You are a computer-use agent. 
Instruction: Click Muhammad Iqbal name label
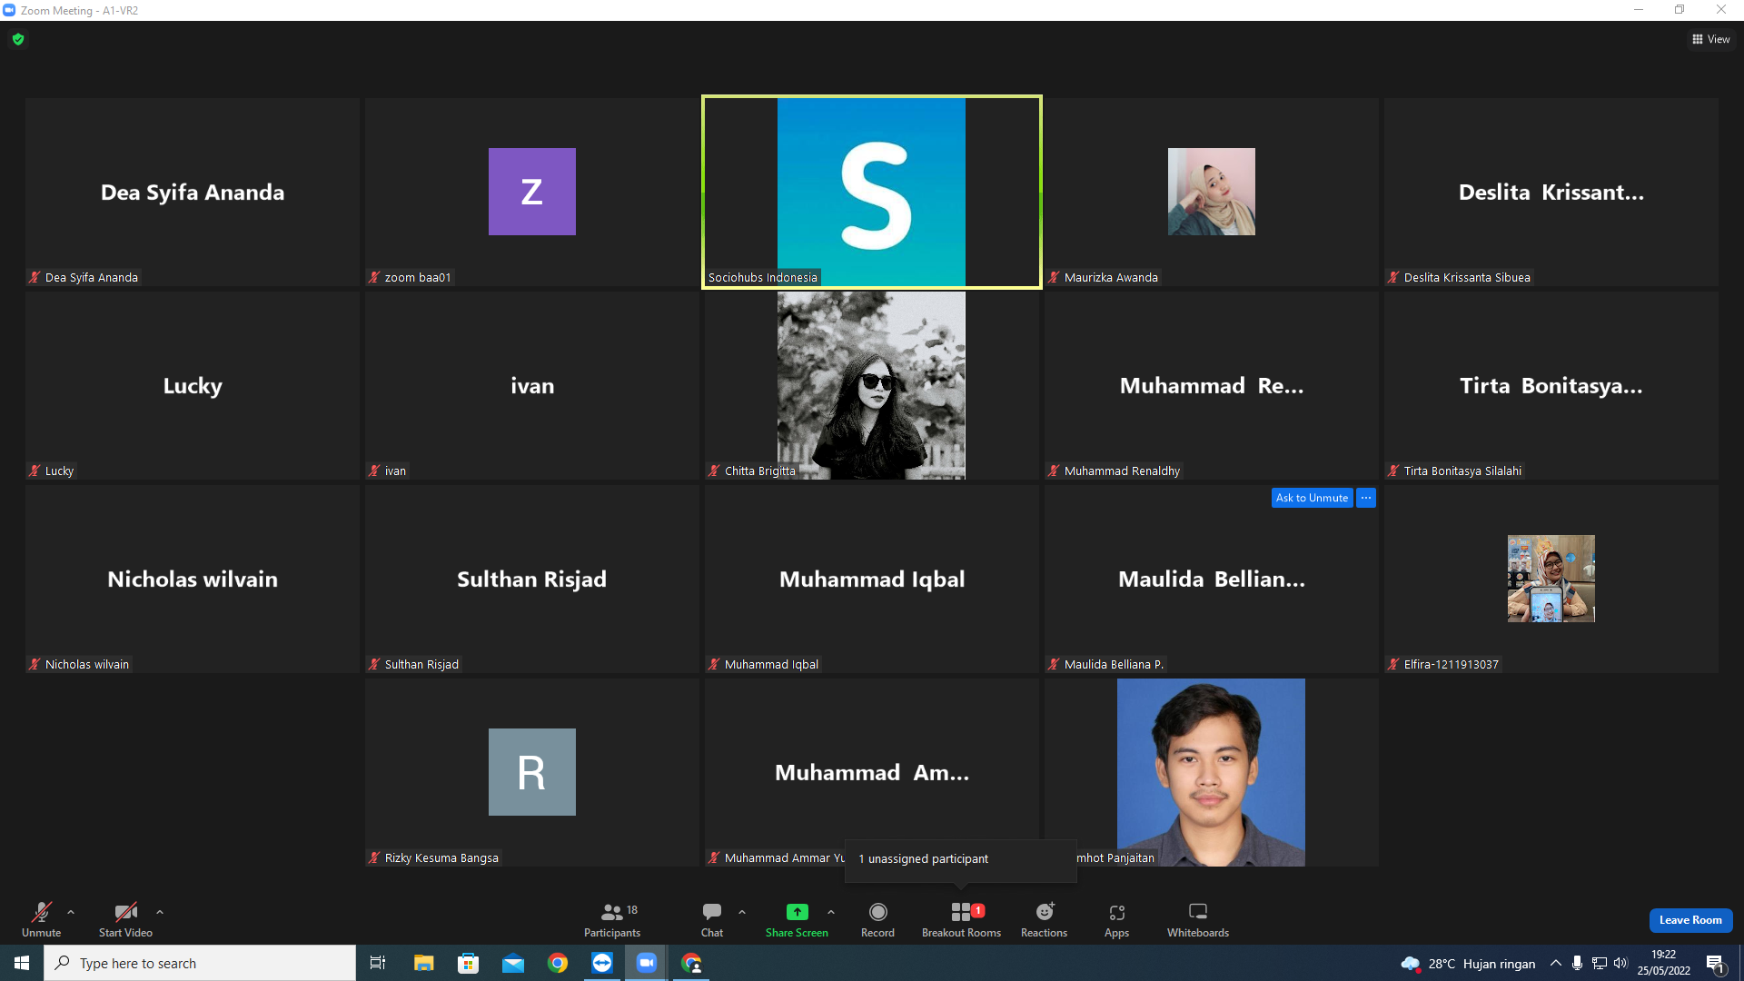coord(771,665)
